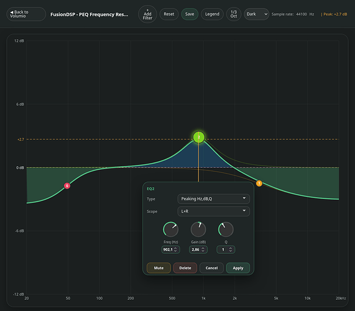Image resolution: width=355 pixels, height=311 pixels.
Task: Cancel the EQ2 edits
Action: point(211,268)
